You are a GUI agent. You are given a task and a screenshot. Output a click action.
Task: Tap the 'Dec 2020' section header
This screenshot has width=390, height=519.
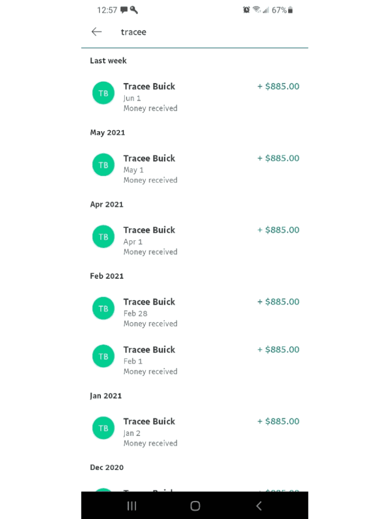coord(107,467)
